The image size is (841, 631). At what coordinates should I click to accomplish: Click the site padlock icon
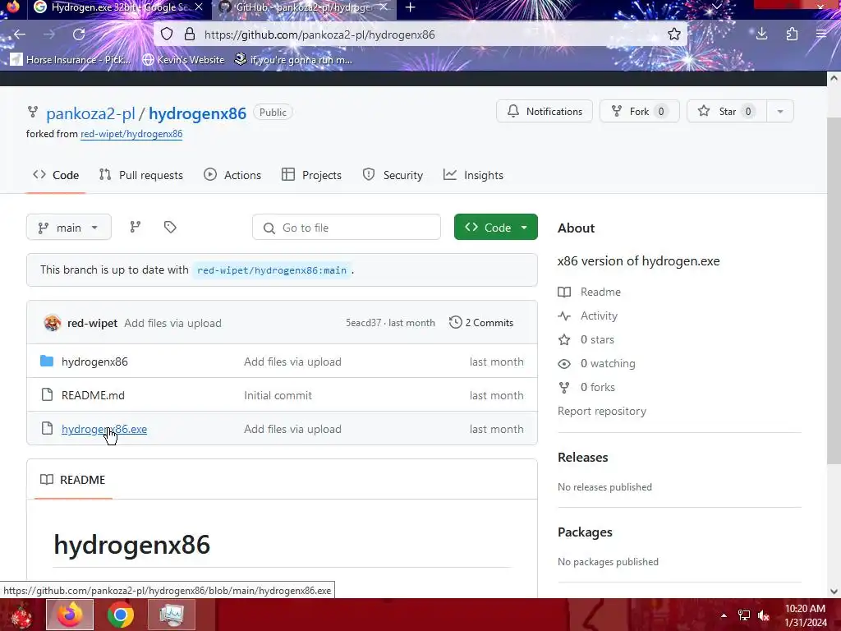pos(190,35)
